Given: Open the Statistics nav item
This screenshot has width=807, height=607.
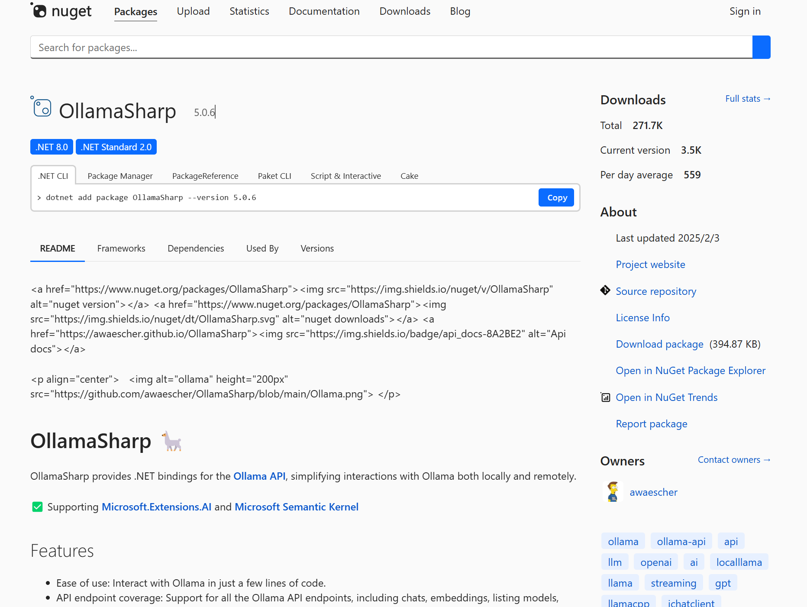Looking at the screenshot, I should 249,11.
